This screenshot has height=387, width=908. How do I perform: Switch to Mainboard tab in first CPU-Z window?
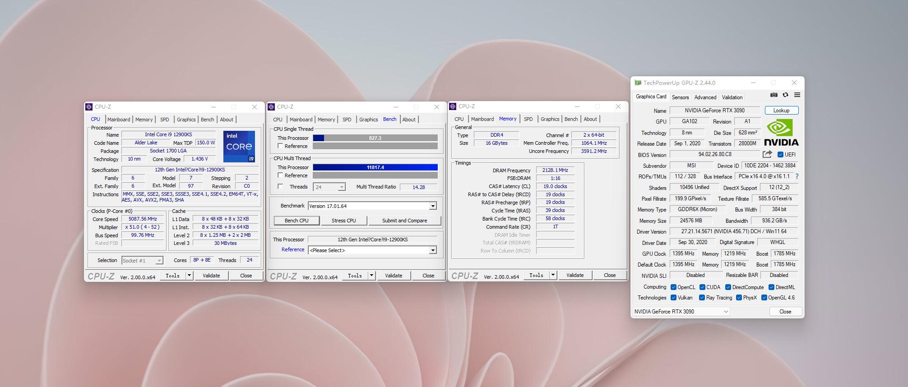(119, 120)
